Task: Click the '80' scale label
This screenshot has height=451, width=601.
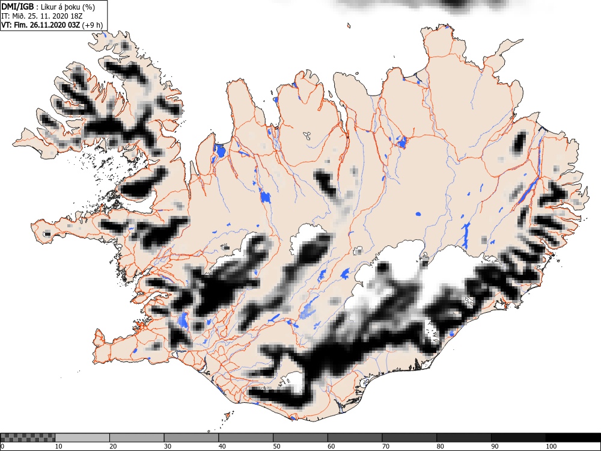Action: pos(440,446)
